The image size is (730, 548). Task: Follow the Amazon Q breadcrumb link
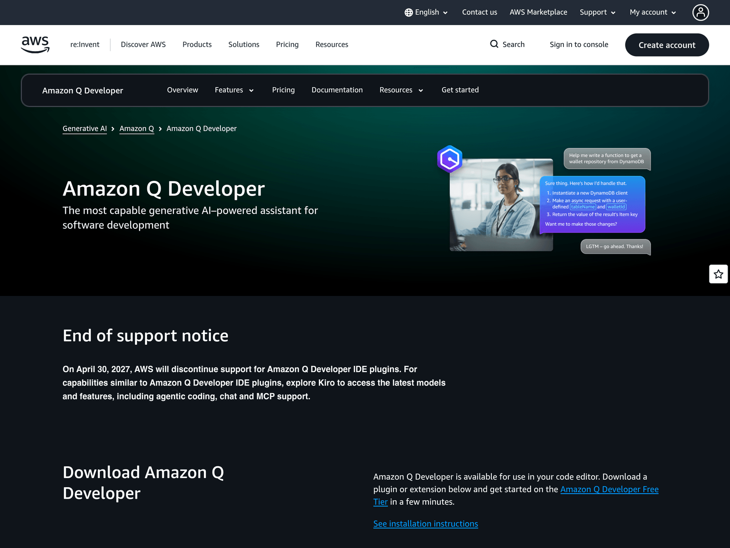pyautogui.click(x=137, y=129)
